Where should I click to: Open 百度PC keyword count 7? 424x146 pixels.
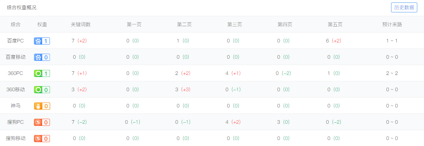click(x=73, y=41)
